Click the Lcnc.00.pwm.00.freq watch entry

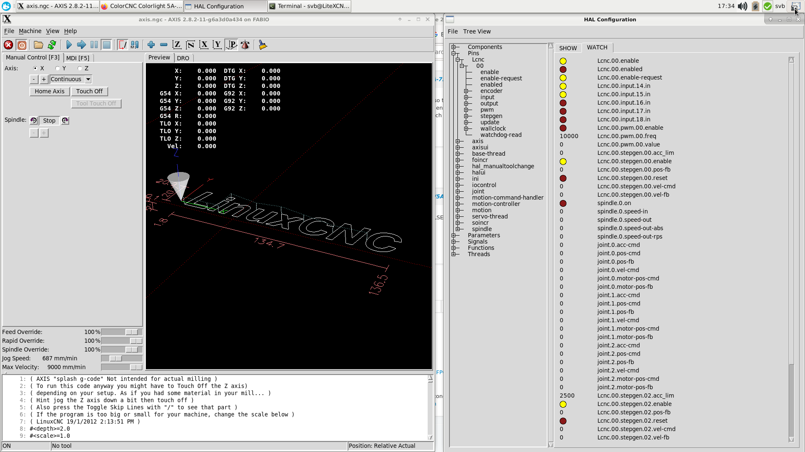[x=626, y=136]
